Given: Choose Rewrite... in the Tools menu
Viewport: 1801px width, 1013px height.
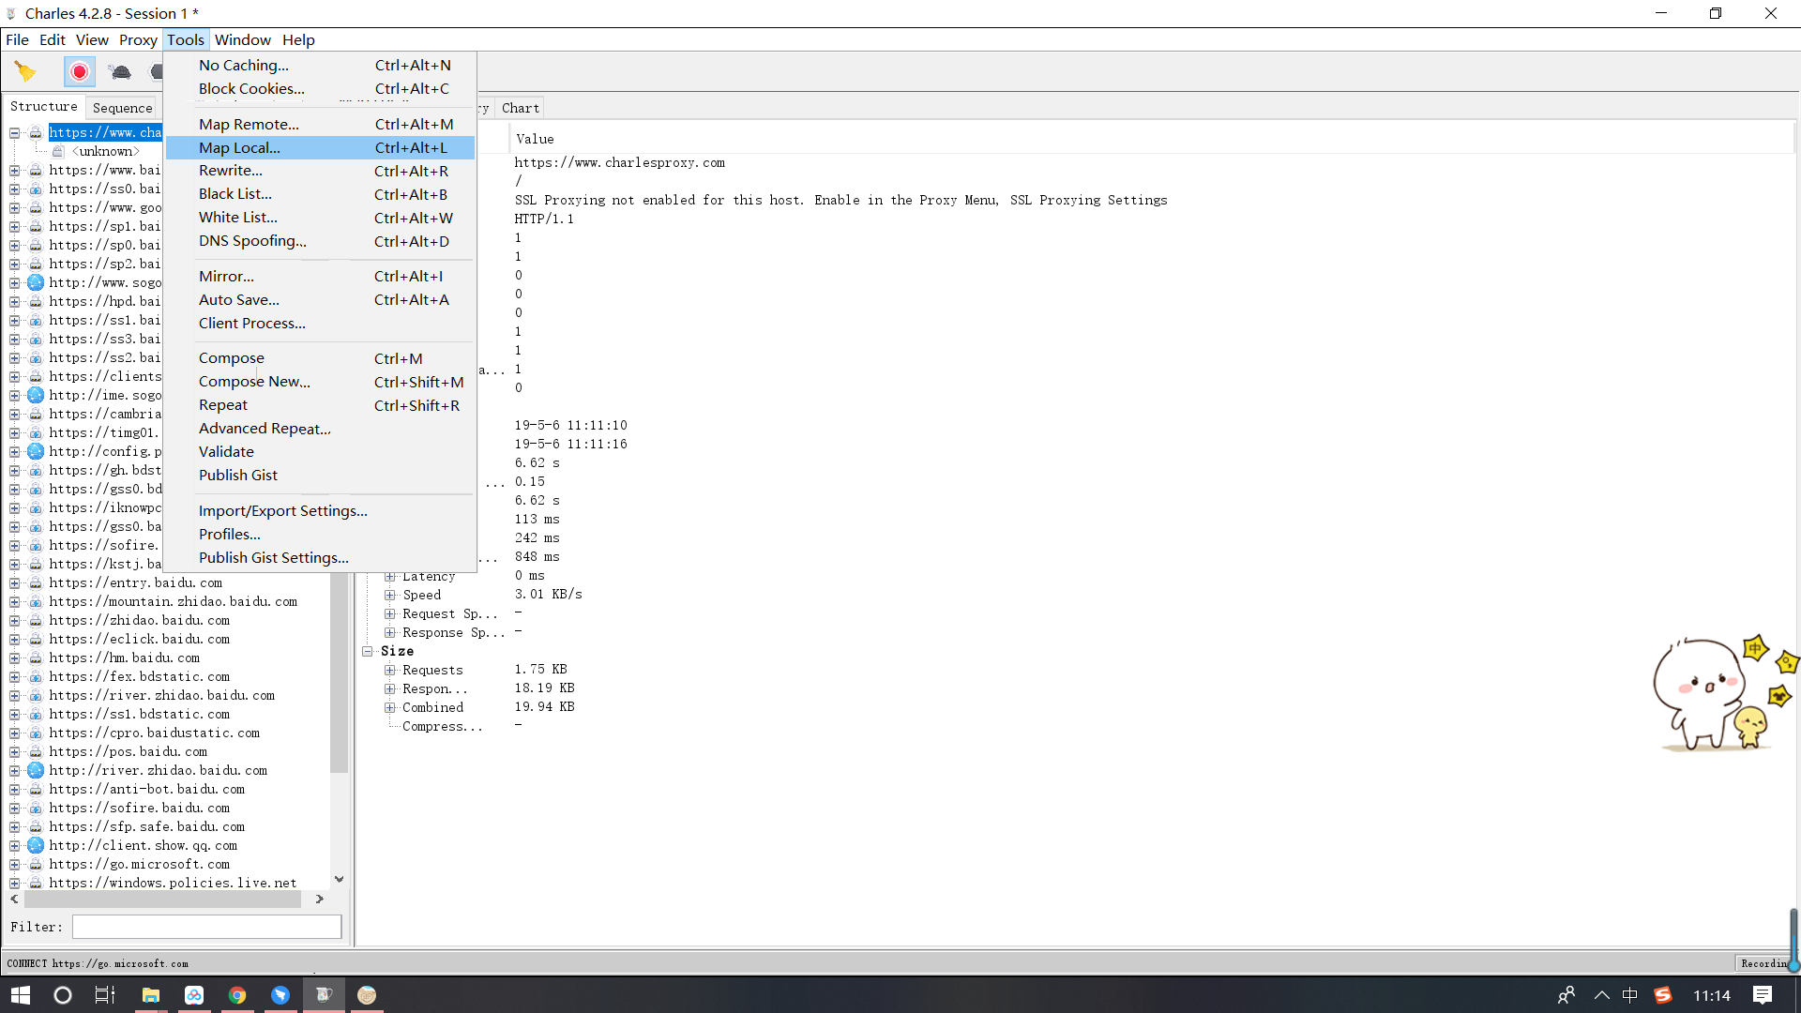Looking at the screenshot, I should tap(231, 171).
